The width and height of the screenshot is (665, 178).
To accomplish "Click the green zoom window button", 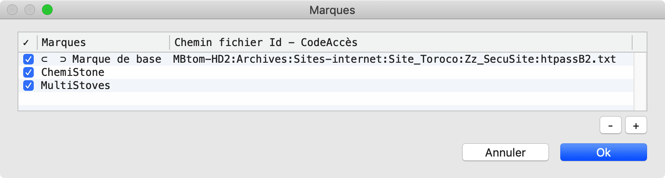I will (x=46, y=10).
